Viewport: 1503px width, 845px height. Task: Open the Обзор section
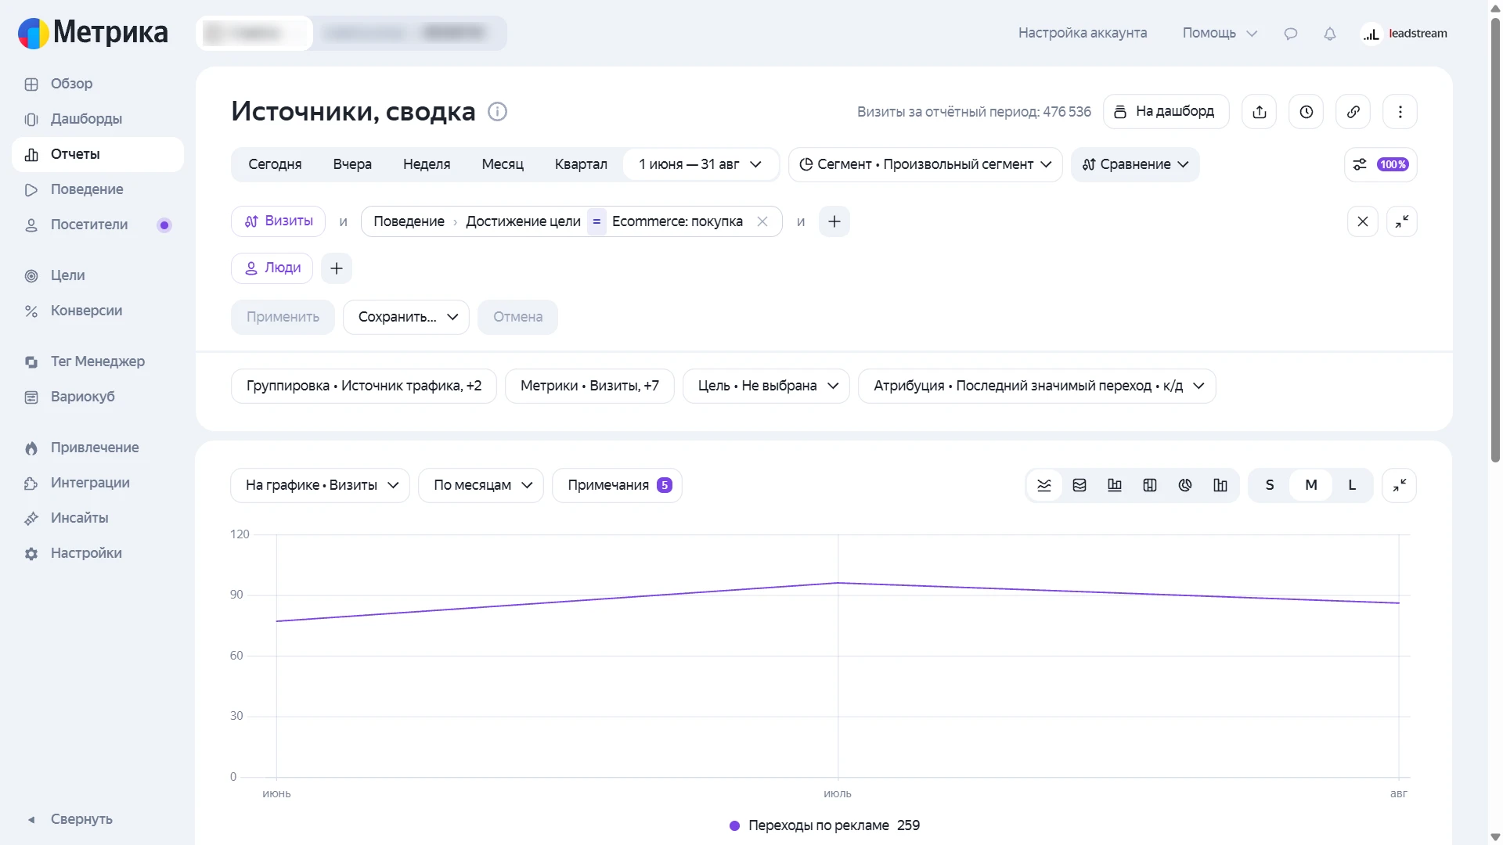click(98, 84)
